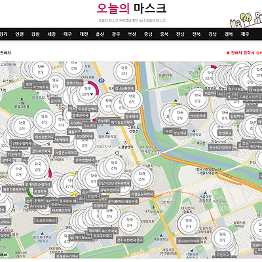Click the route 61 road shield near river

pos(159,153)
